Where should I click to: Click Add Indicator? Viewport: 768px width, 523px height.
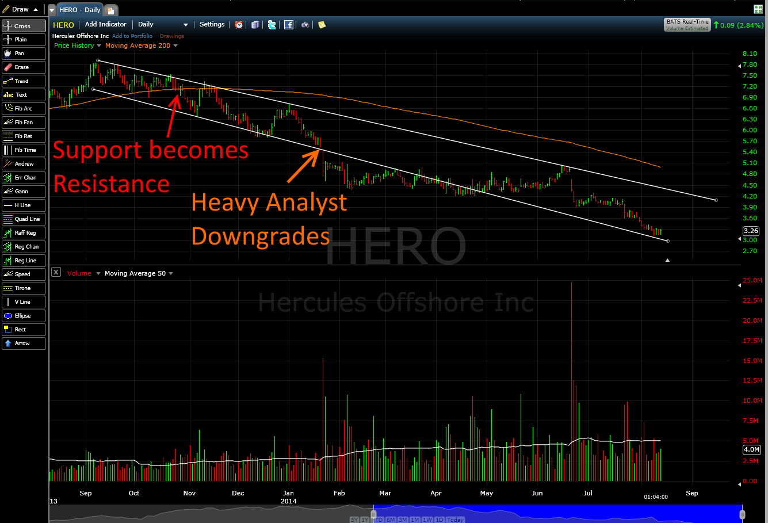(105, 25)
